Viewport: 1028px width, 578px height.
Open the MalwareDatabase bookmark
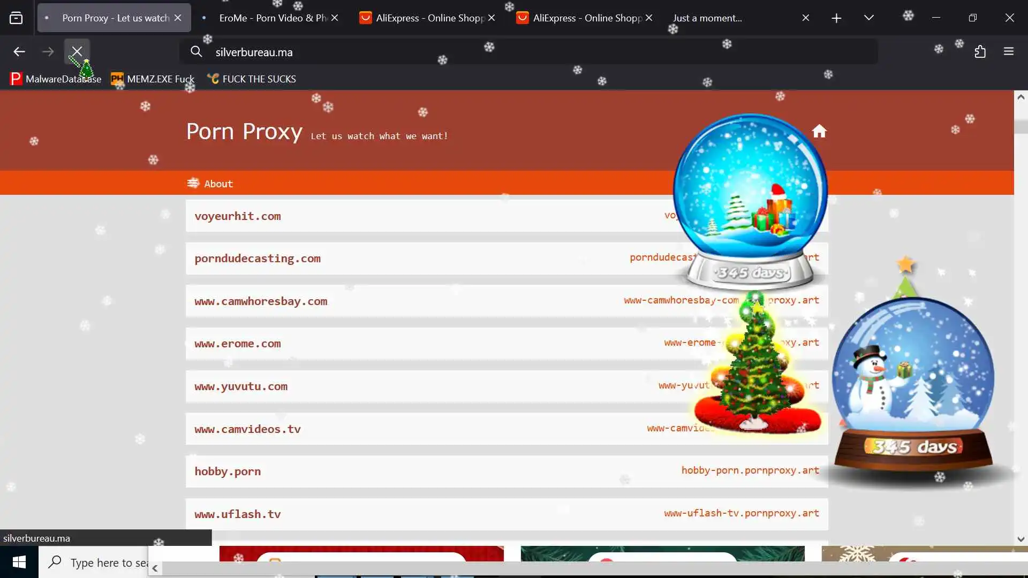pyautogui.click(x=56, y=79)
